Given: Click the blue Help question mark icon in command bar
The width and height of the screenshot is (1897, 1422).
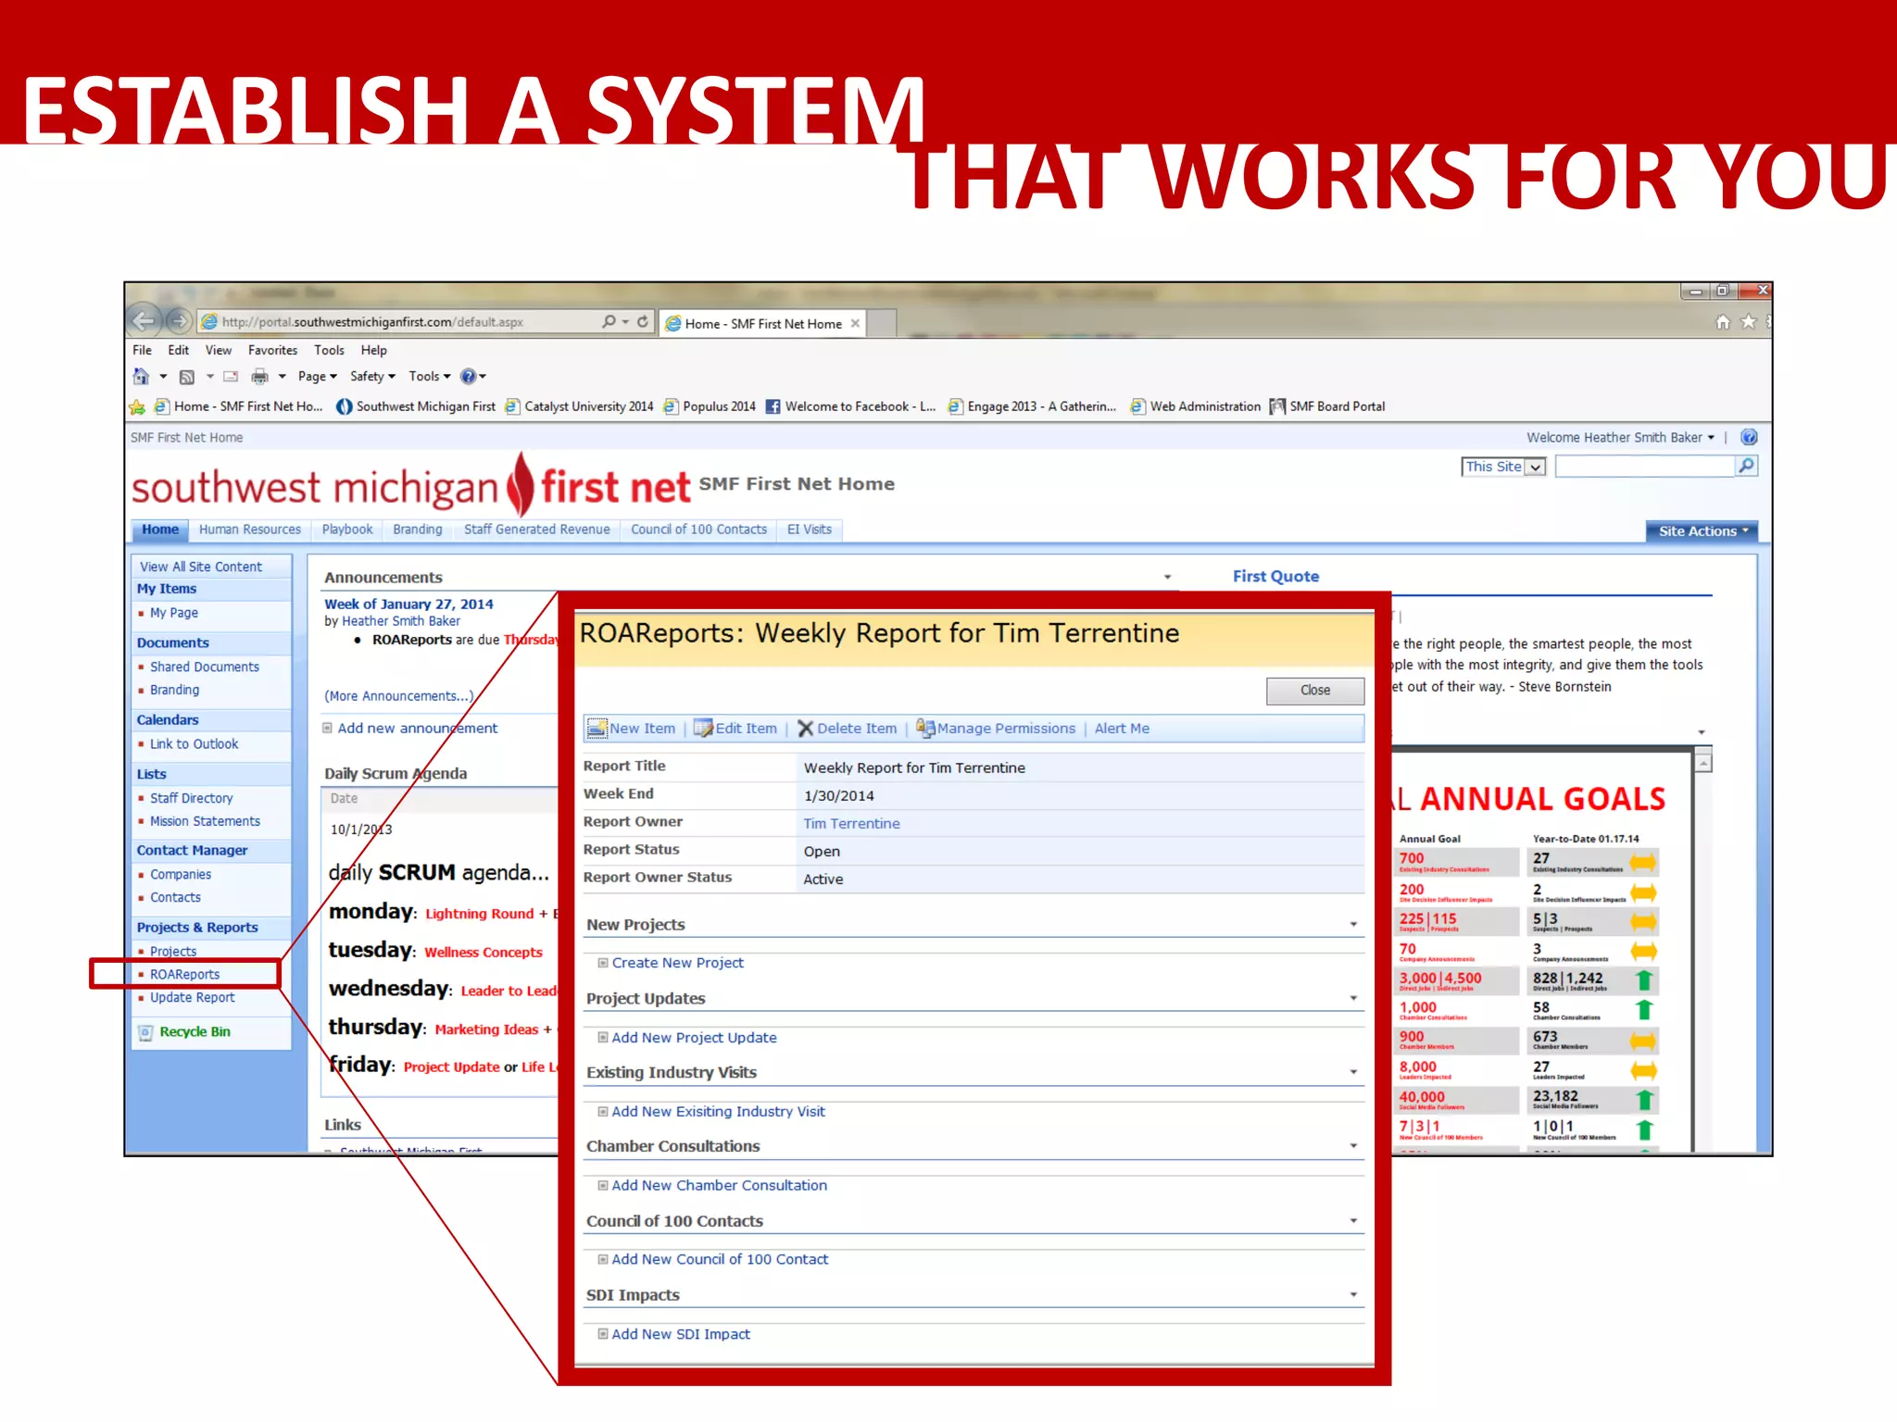Looking at the screenshot, I should tap(468, 376).
